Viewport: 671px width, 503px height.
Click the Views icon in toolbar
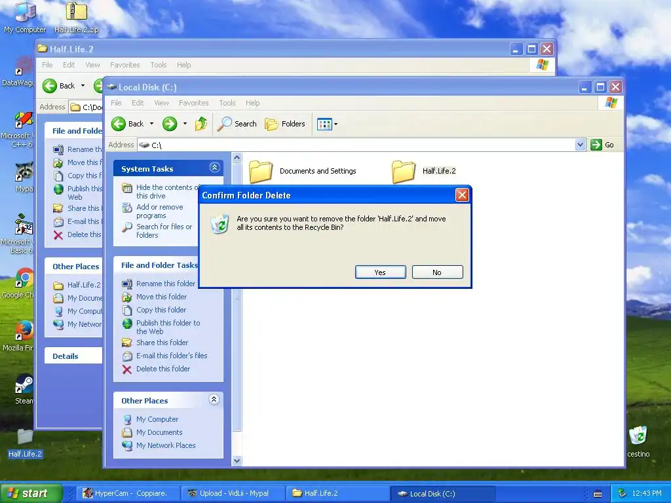click(x=324, y=124)
